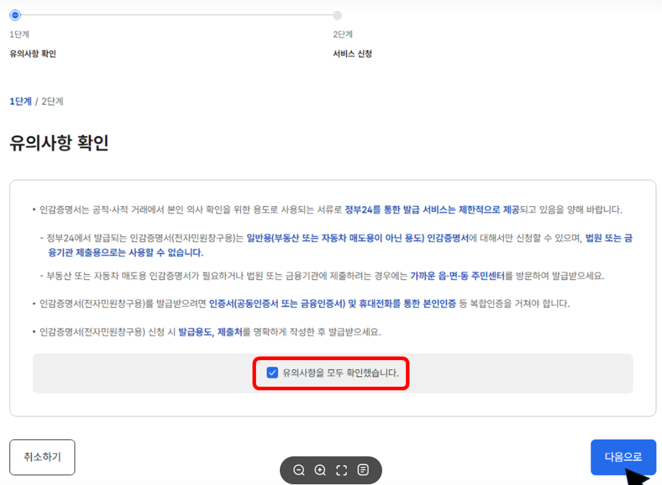The height and width of the screenshot is (485, 662).
Task: Click the 유의사항 확인 step label
Action: point(33,53)
